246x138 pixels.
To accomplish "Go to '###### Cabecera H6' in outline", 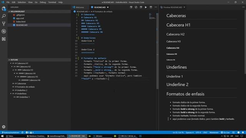I will (x=31, y=80).
